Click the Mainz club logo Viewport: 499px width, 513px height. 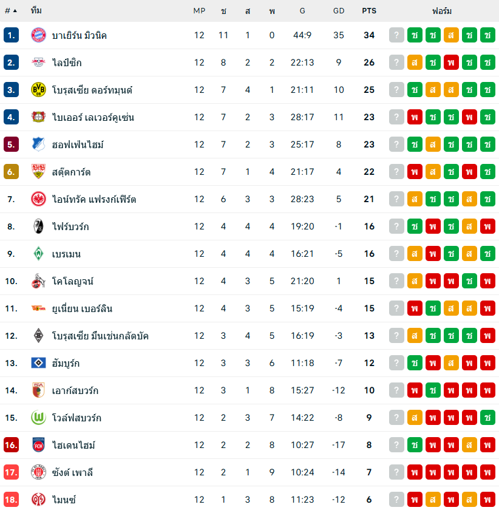point(38,500)
